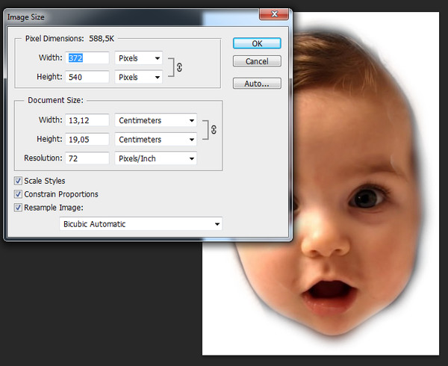Image resolution: width=448 pixels, height=366 pixels.
Task: Click the pixel Height field showing 540
Action: 88,77
